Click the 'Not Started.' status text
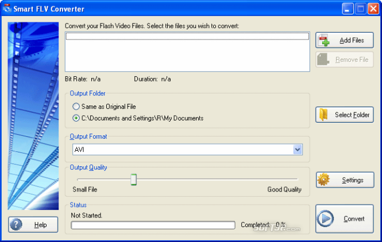The height and width of the screenshot is (242, 382). [x=87, y=216]
